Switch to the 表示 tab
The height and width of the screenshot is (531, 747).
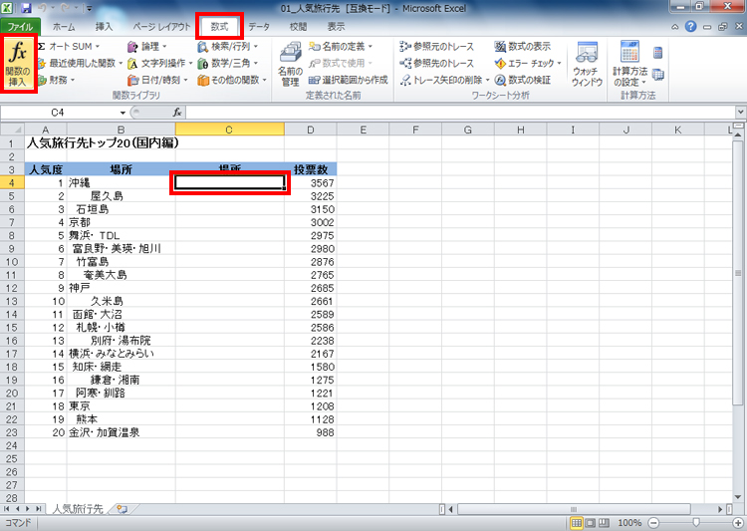click(x=336, y=27)
